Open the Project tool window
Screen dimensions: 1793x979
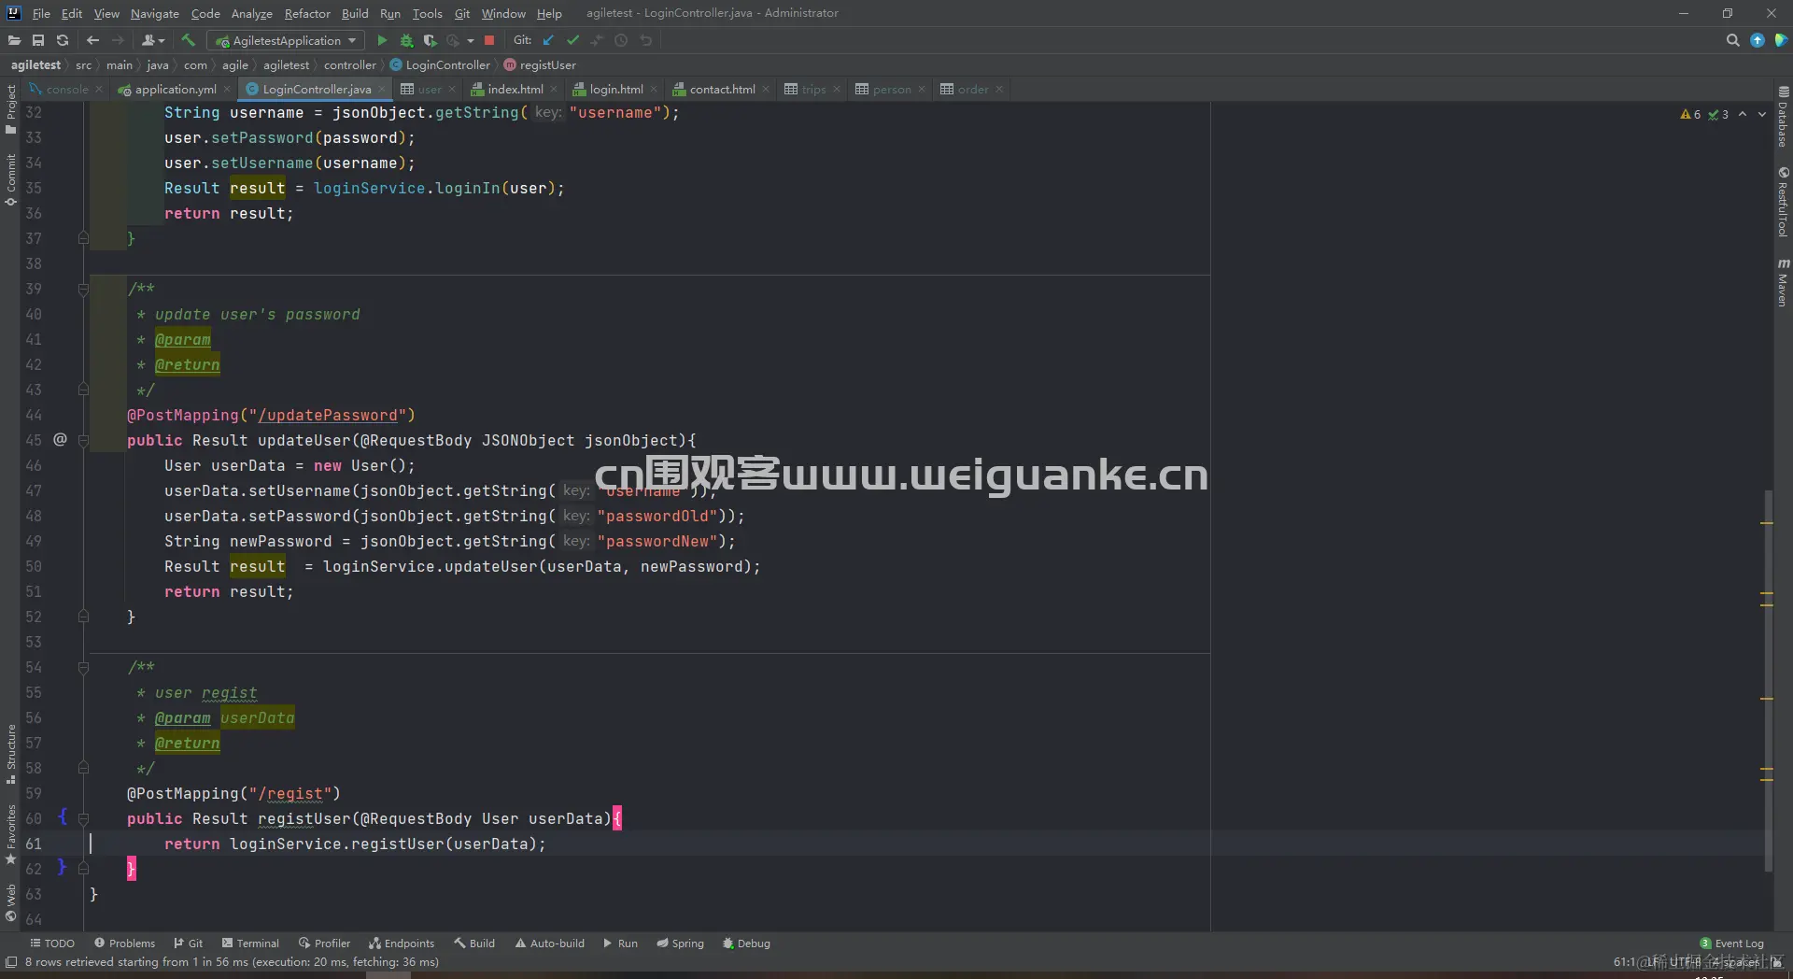[x=11, y=107]
